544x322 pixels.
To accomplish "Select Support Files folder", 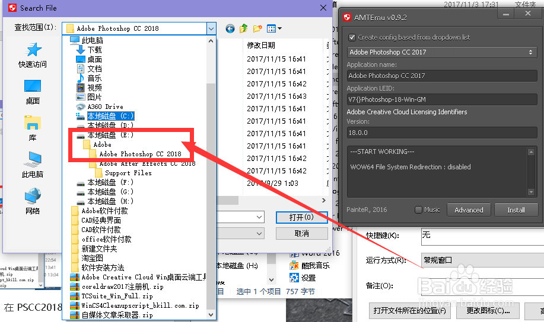I will [123, 173].
